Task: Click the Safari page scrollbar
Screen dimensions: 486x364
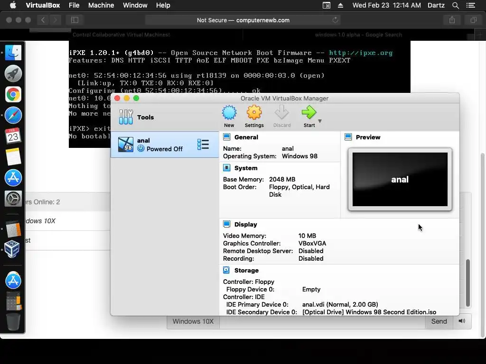Action: click(483, 245)
